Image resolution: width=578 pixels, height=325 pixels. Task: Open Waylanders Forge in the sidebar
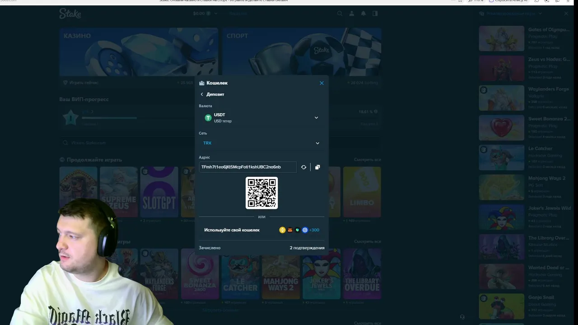tap(525, 98)
